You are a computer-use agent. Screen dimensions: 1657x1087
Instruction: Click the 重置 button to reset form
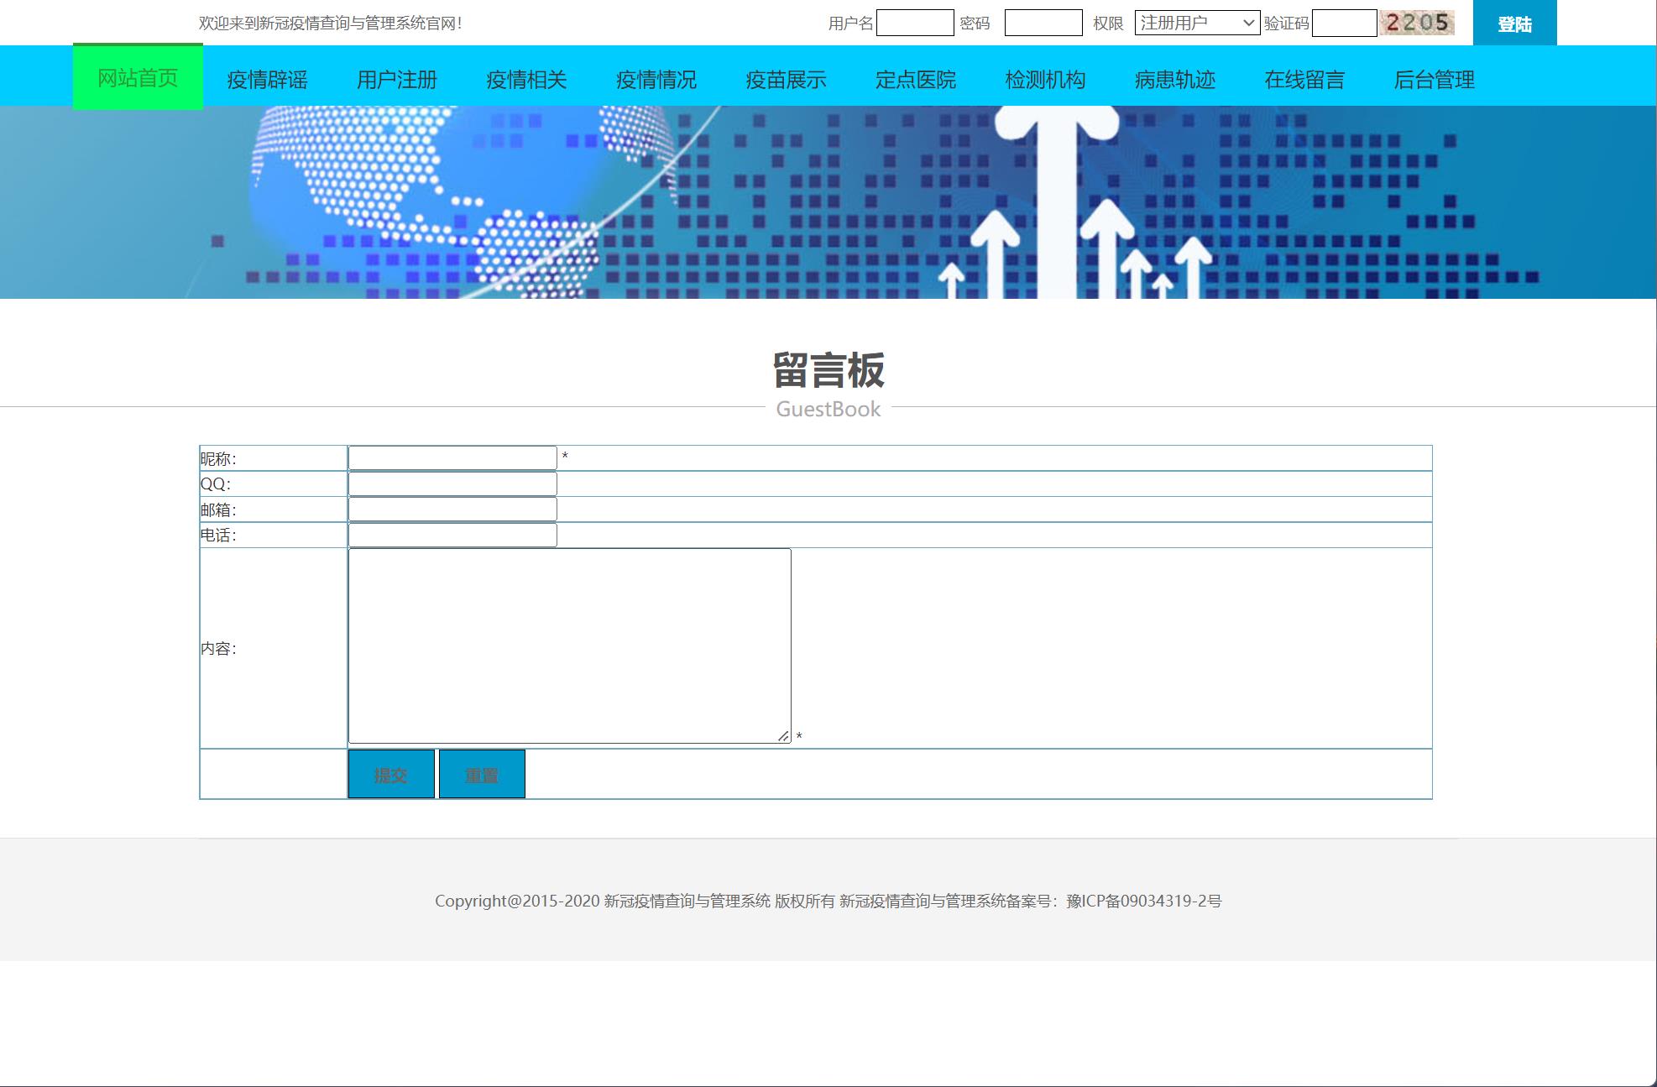[482, 772]
